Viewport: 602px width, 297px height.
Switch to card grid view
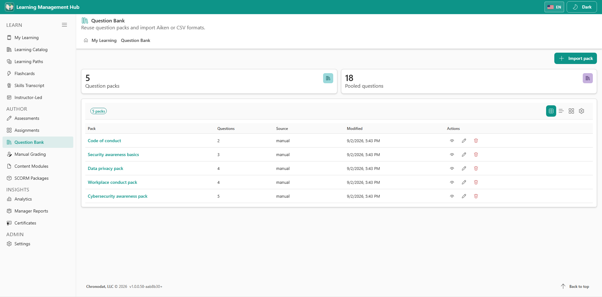tap(571, 111)
